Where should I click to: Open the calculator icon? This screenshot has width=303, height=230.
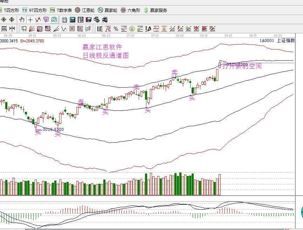click(x=73, y=20)
